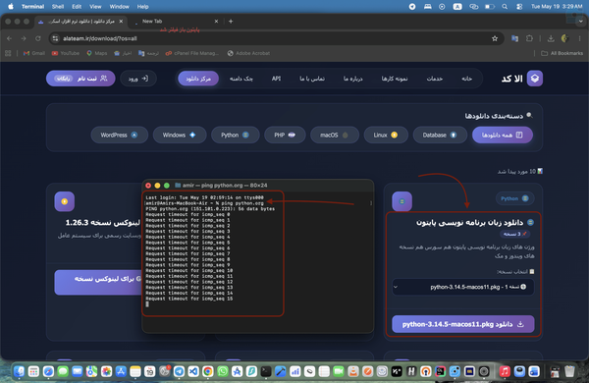Open the cPanel File Manager bookmark
The height and width of the screenshot is (383, 589).
192,53
